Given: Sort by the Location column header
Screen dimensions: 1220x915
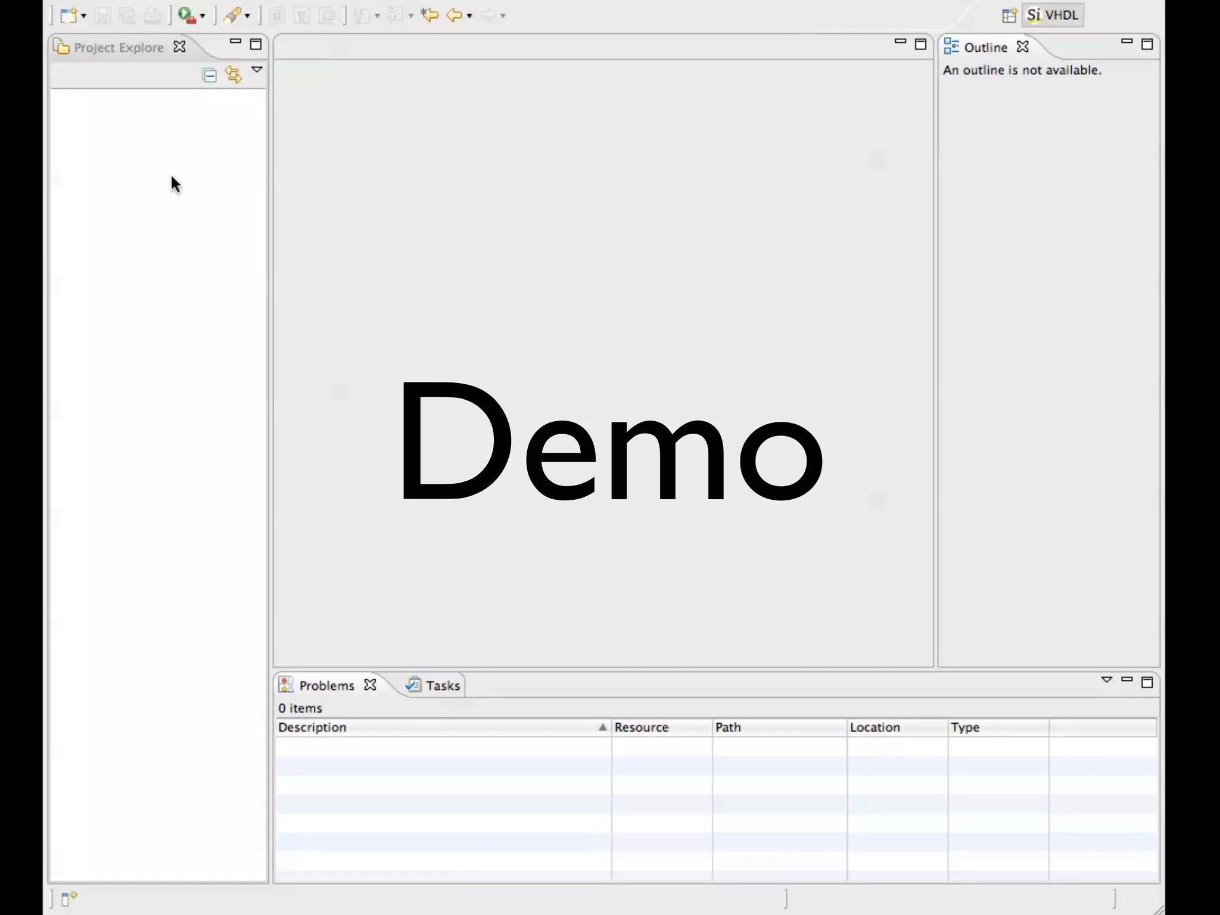Looking at the screenshot, I should point(898,727).
